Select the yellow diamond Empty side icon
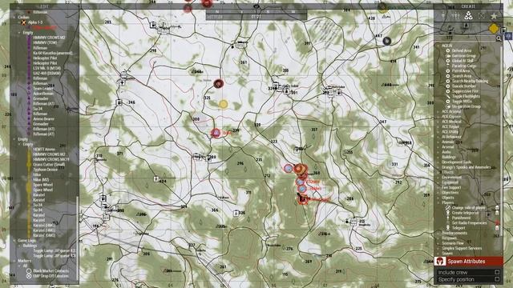The image size is (513, 288). coord(494,29)
